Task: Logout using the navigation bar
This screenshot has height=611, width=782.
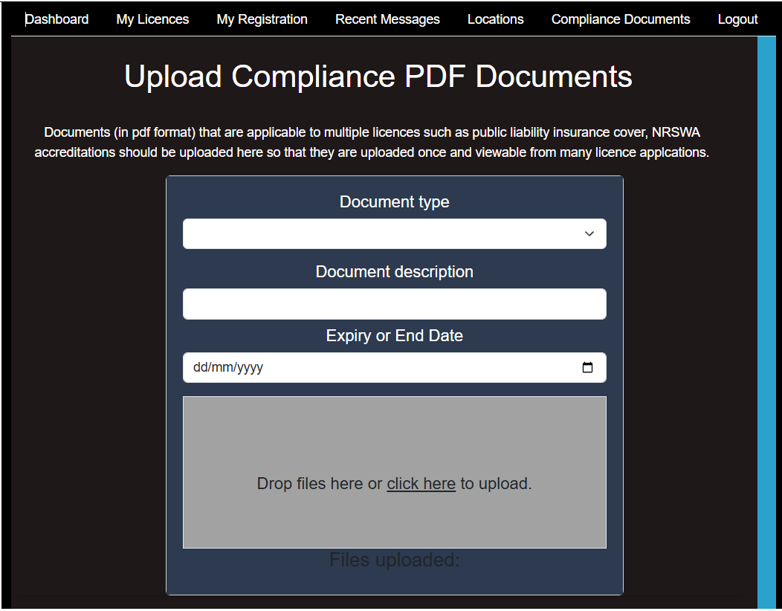Action: 737,19
